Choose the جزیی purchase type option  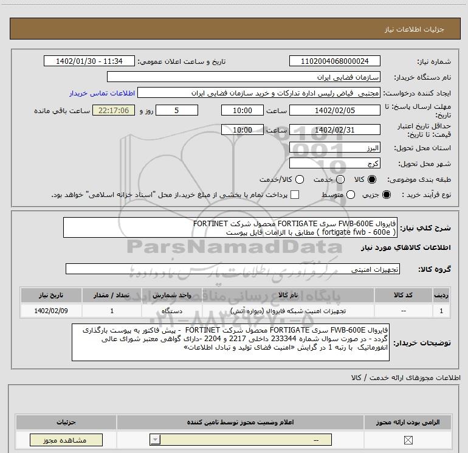click(x=386, y=195)
